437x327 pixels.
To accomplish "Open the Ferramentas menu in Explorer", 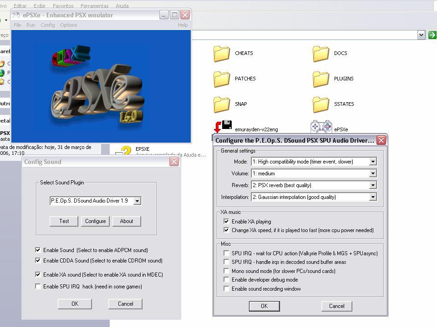I will [95, 6].
